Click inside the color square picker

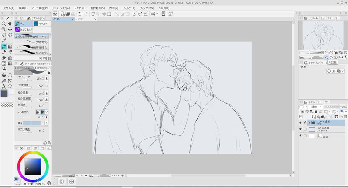33,167
